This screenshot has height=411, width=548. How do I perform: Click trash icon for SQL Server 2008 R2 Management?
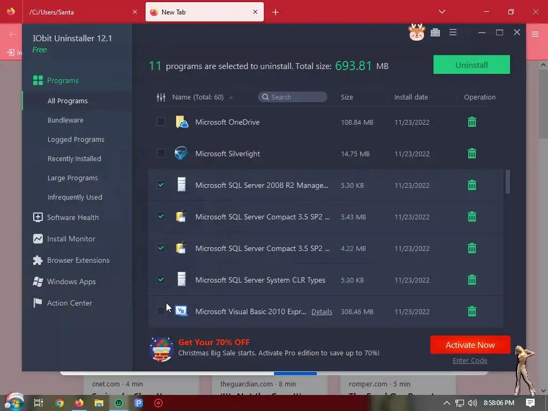click(472, 185)
